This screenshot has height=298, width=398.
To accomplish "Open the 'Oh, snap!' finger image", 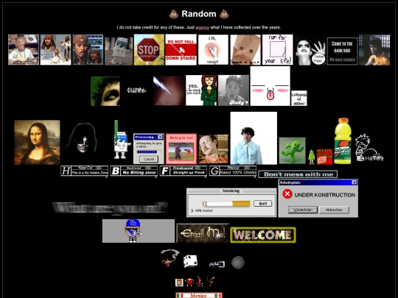I will pos(213,50).
